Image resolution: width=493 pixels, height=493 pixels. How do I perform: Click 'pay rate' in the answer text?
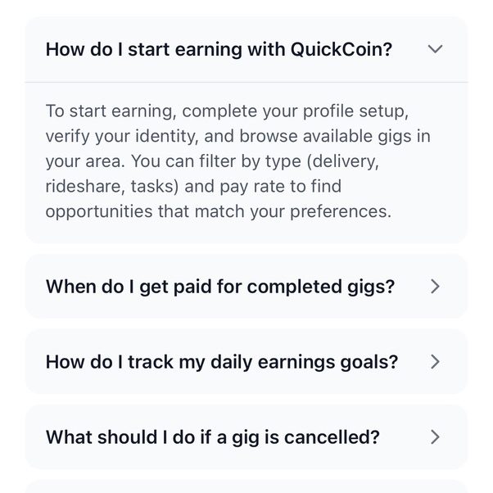point(251,186)
